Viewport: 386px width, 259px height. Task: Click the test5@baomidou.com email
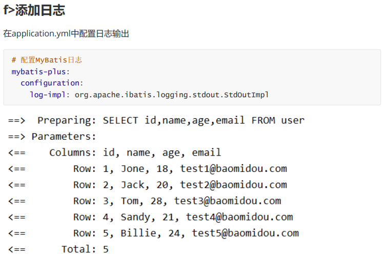pyautogui.click(x=245, y=233)
